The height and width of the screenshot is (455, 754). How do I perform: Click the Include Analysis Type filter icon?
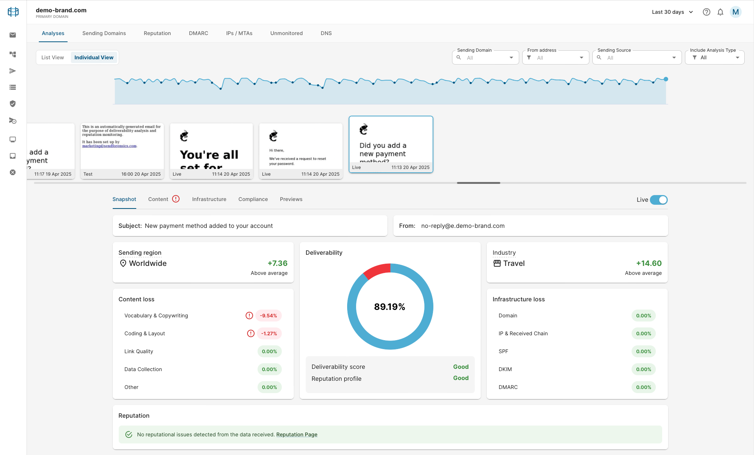[x=695, y=57]
